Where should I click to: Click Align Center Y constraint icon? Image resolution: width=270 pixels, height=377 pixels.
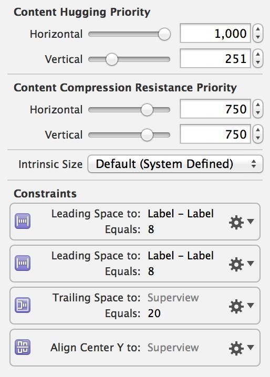[x=23, y=347]
